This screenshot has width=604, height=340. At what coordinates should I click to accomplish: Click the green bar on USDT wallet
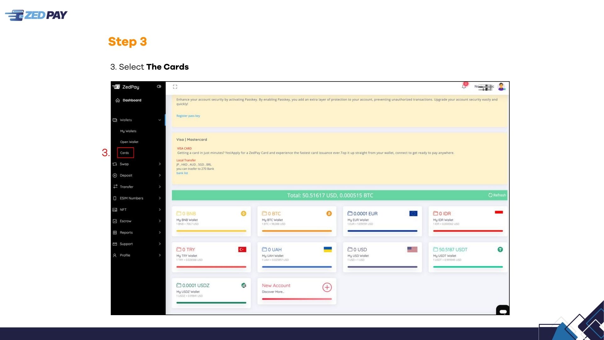point(468,267)
